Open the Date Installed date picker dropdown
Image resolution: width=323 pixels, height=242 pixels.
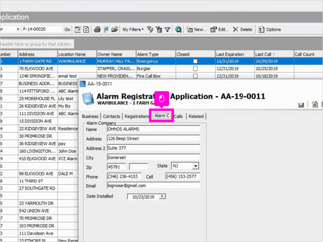pos(162,196)
